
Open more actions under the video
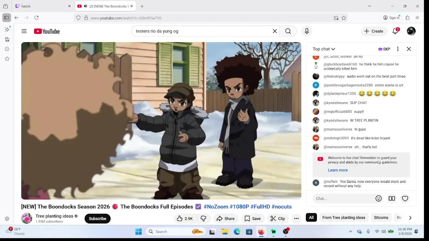pos(296,219)
